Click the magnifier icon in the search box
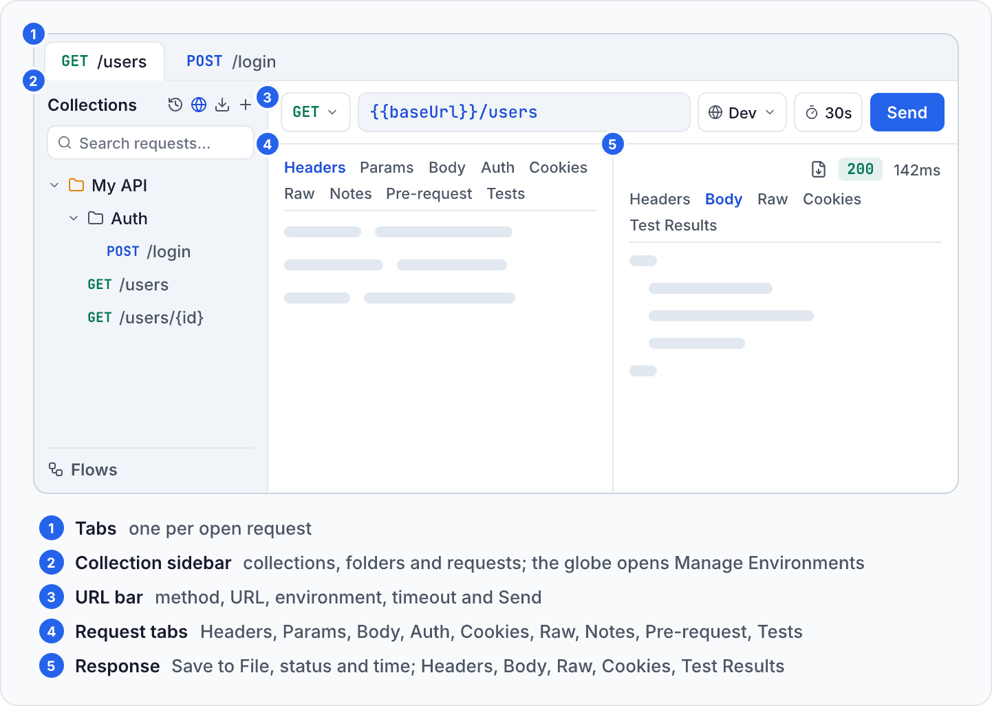 (65, 142)
